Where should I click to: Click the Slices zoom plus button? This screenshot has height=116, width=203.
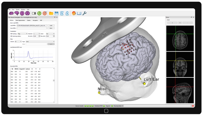coord(172,23)
